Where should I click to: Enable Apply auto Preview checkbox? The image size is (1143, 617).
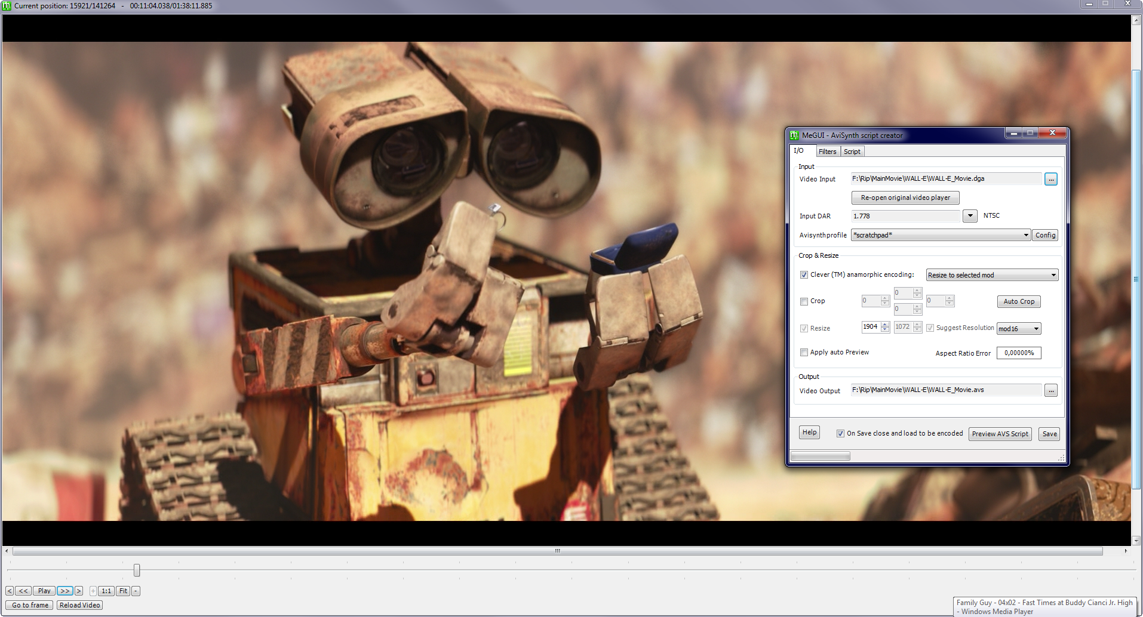click(x=804, y=353)
